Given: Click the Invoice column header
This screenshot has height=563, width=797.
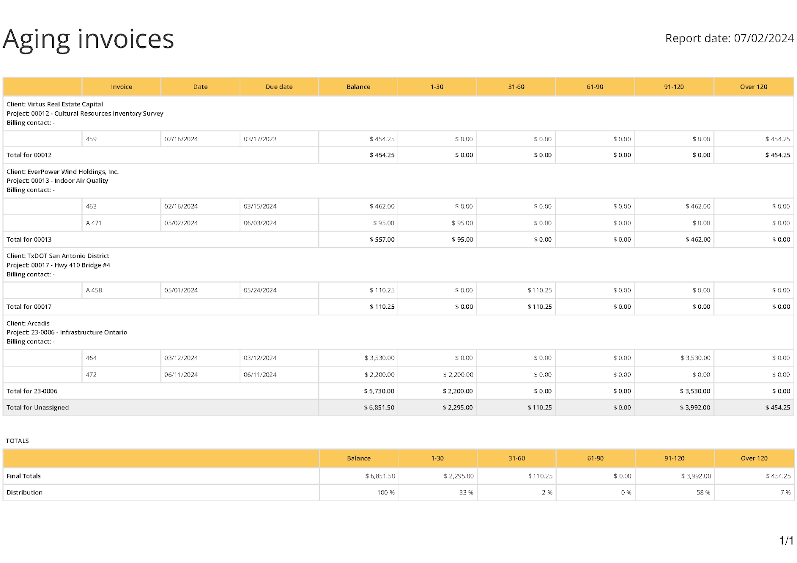Looking at the screenshot, I should click(x=121, y=87).
